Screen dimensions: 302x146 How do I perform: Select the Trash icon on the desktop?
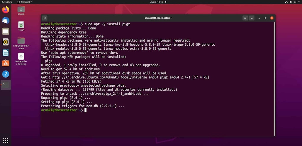(21, 26)
